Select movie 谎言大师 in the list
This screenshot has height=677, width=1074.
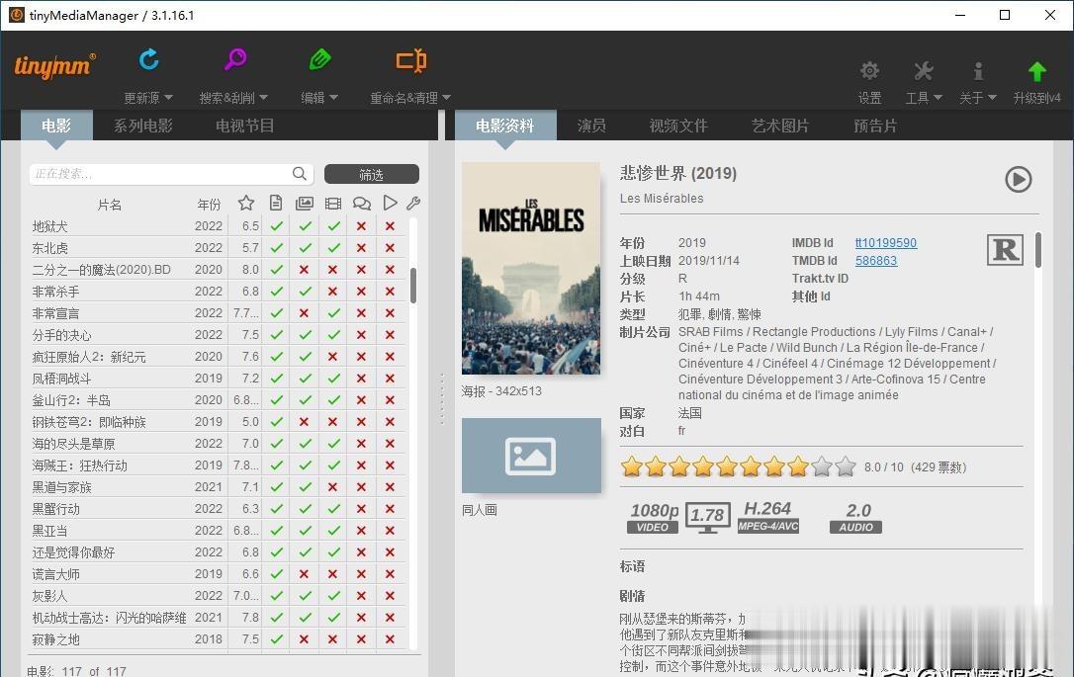click(218, 573)
